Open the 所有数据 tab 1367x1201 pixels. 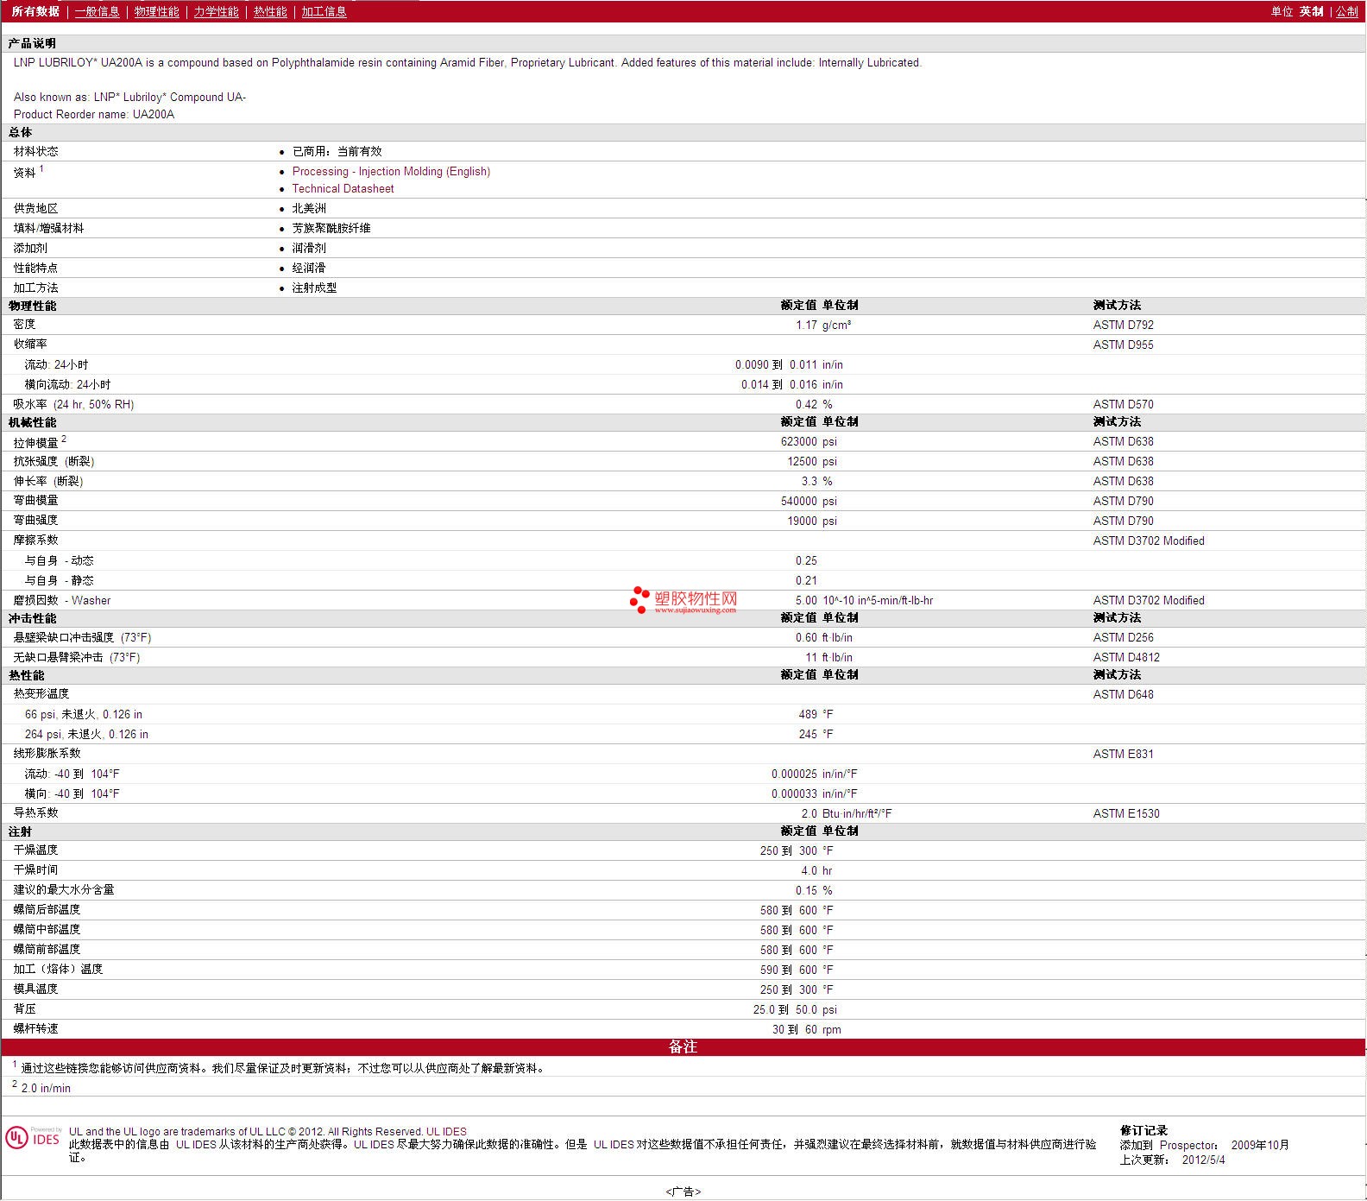pos(35,11)
